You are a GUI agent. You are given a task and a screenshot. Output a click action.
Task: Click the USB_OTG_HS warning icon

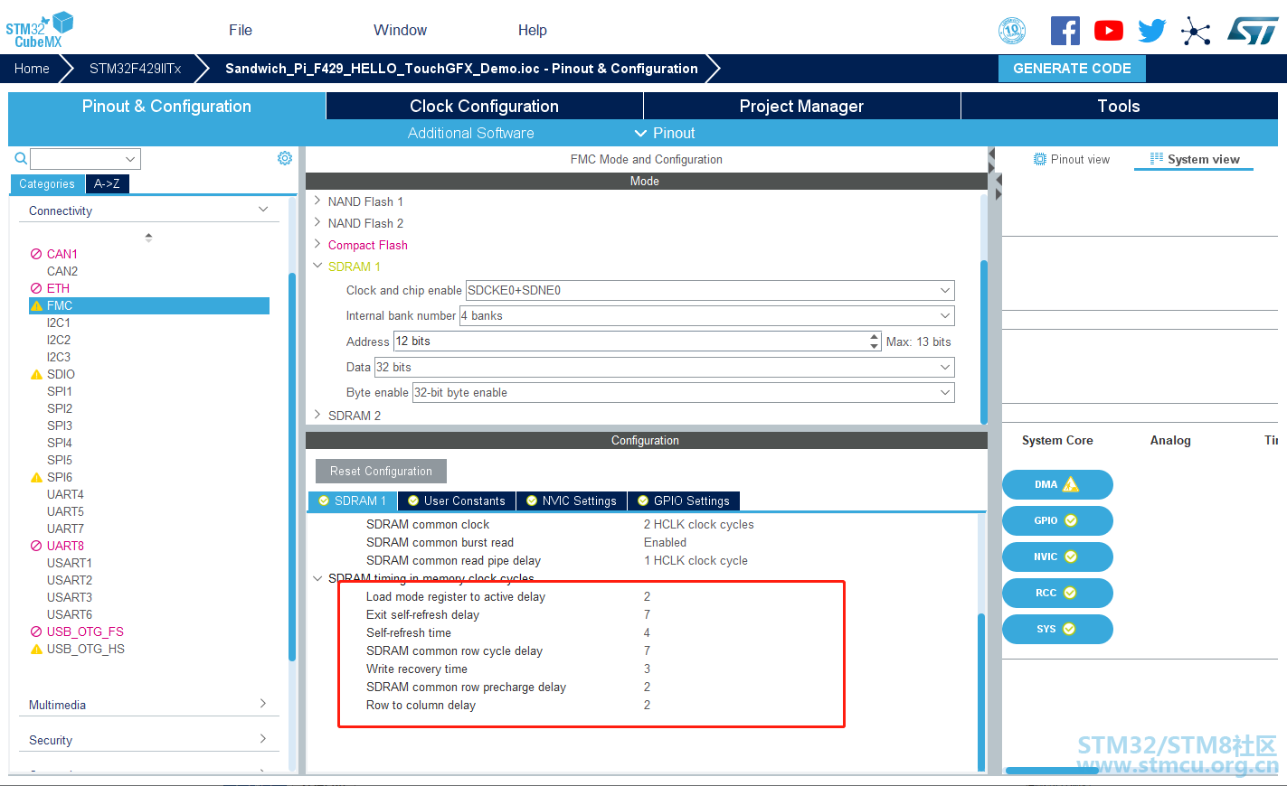pos(37,650)
